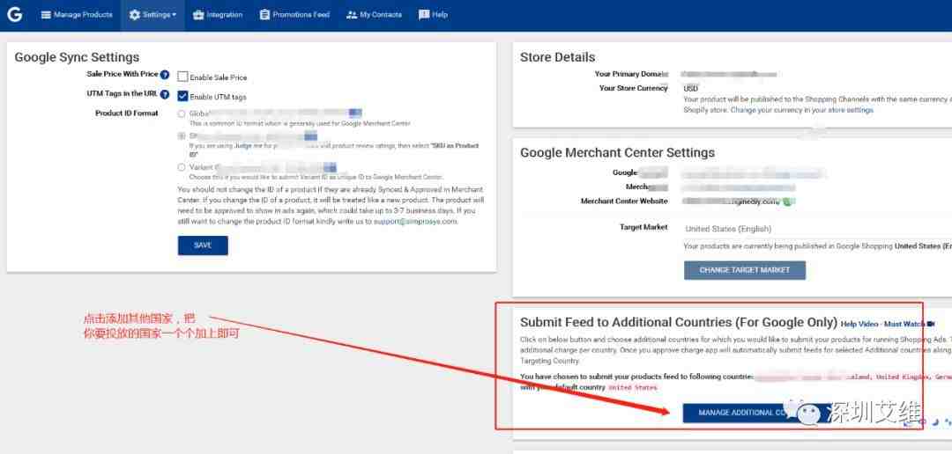This screenshot has width=952, height=454.
Task: Click help icon beside Sale Price With Price
Action: 165,75
